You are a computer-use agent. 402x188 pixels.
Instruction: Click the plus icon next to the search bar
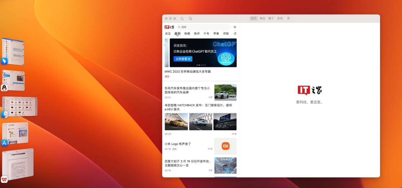[x=235, y=27]
